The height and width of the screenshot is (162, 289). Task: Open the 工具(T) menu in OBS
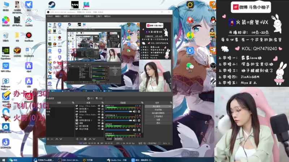coord(99,16)
